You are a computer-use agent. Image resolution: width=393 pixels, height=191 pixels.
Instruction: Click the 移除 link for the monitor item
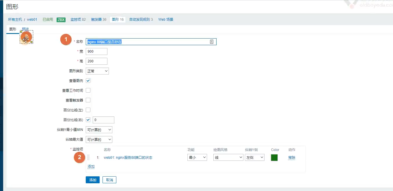coord(292,157)
